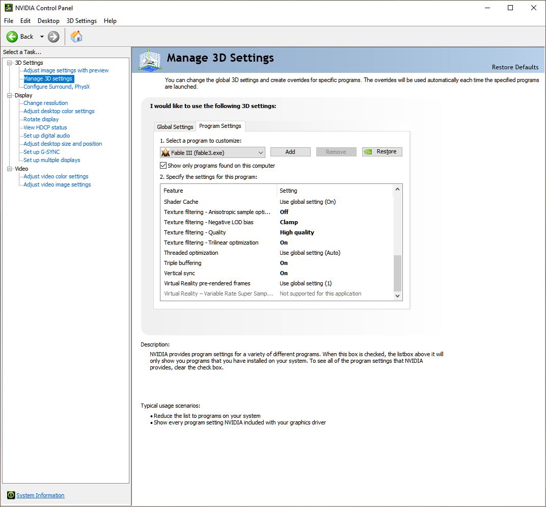This screenshot has height=507, width=546.
Task: Select Trilinear optimization On value
Action: [x=284, y=243]
